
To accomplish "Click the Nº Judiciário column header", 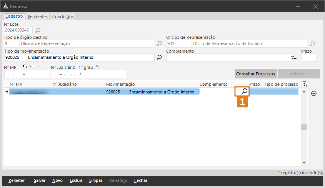I will (x=65, y=84).
